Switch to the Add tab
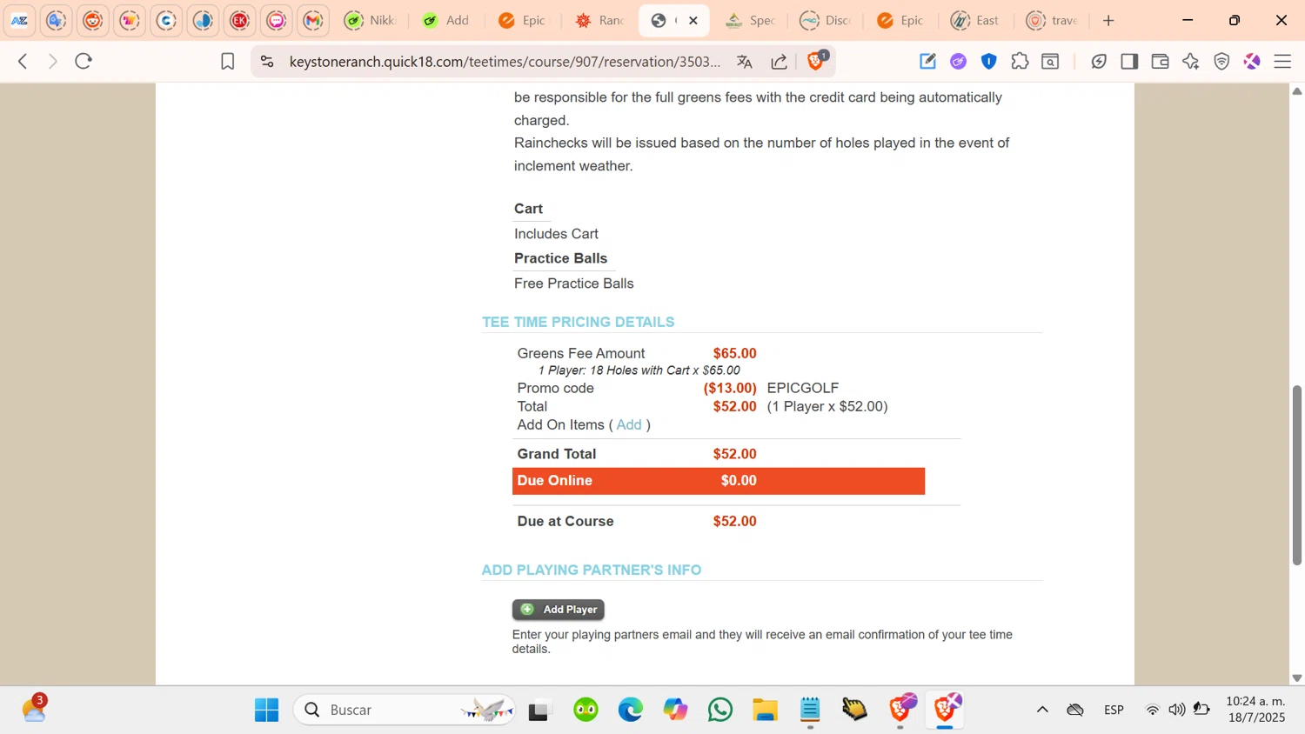Screen dimensions: 1305x734 [x=447, y=20]
